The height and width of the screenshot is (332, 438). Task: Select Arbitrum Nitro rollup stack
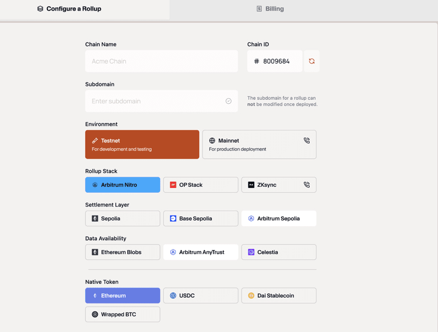[123, 185]
